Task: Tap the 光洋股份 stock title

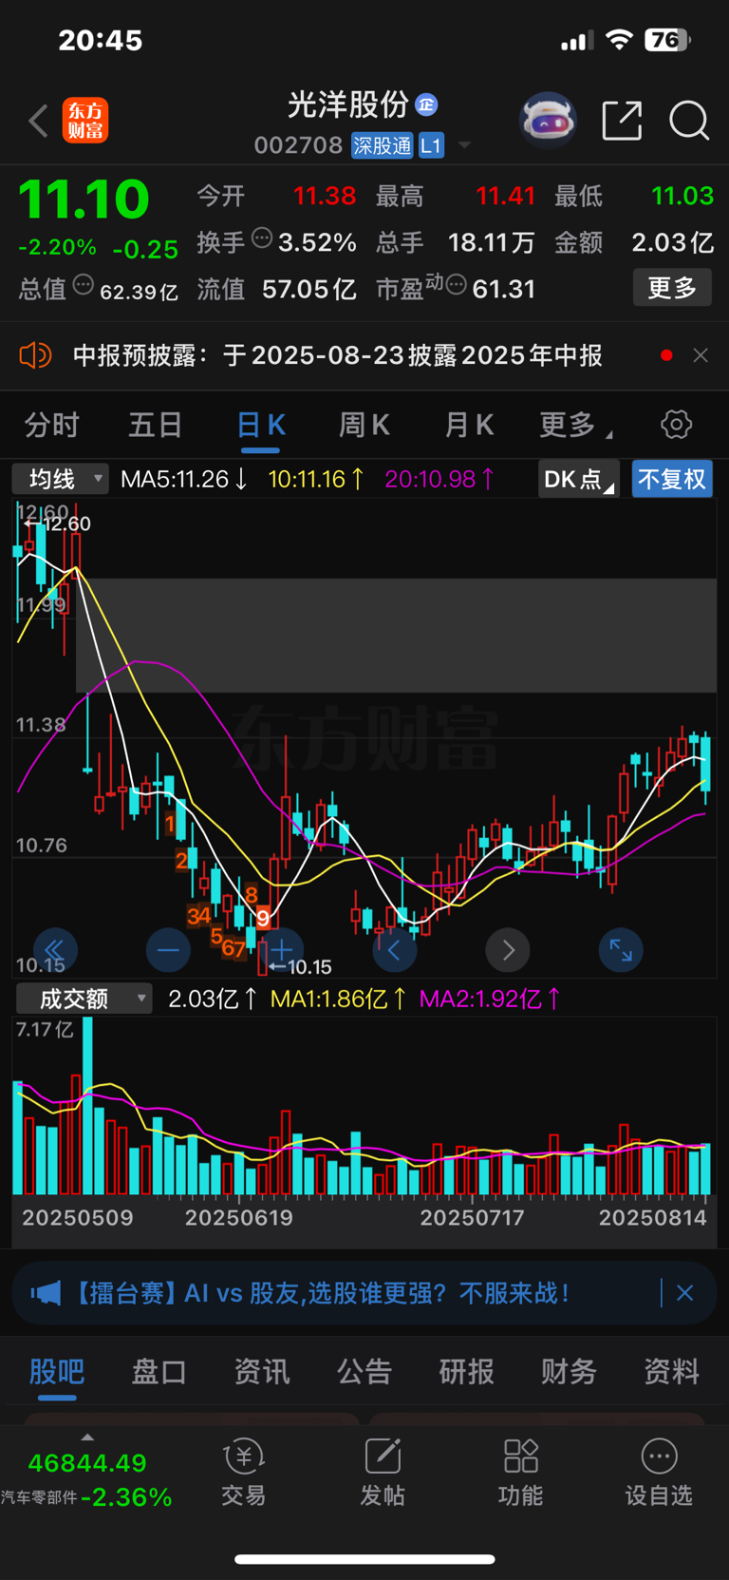Action: click(x=347, y=105)
